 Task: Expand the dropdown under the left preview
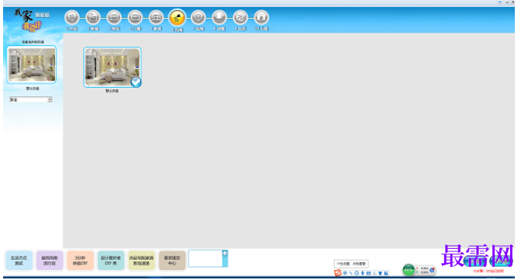[31, 99]
